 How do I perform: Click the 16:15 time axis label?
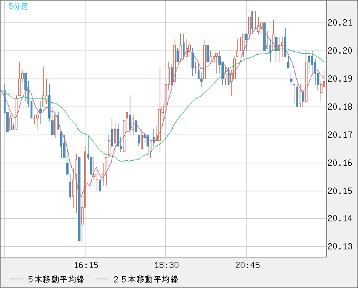pyautogui.click(x=86, y=265)
